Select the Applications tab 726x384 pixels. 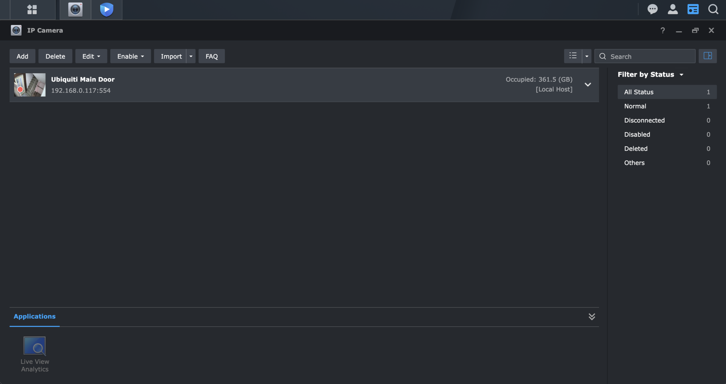(34, 316)
